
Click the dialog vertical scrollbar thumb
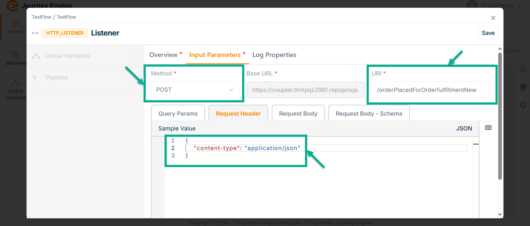500,116
